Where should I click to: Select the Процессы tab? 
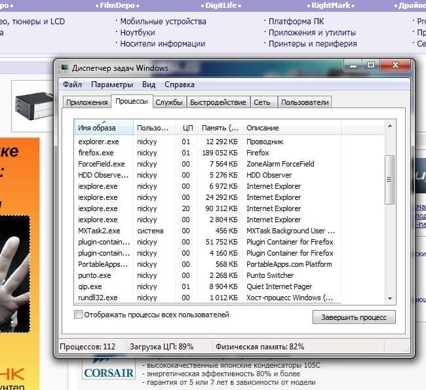(x=132, y=102)
